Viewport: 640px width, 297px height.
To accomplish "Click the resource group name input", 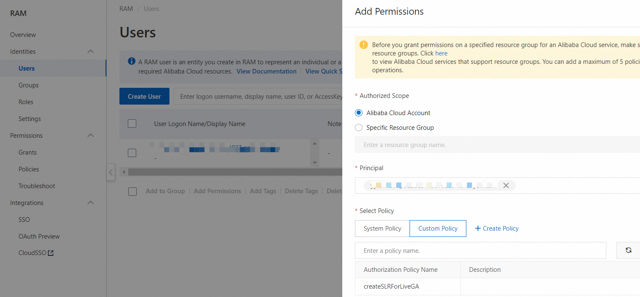I will (x=497, y=145).
